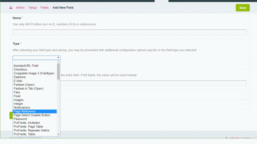Screen dimensions: 257x144
Task: Choose Password field type
Action: (20, 119)
